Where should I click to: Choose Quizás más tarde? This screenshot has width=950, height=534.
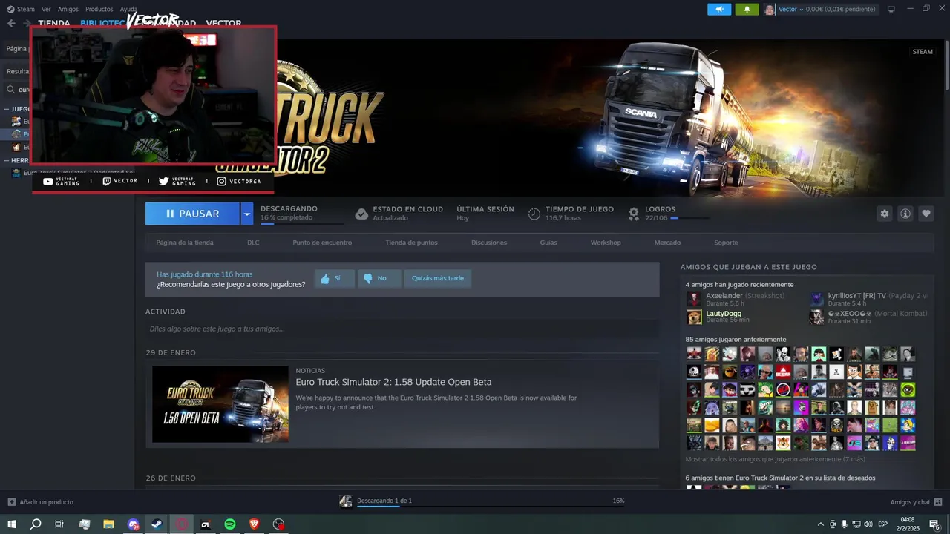coord(438,278)
